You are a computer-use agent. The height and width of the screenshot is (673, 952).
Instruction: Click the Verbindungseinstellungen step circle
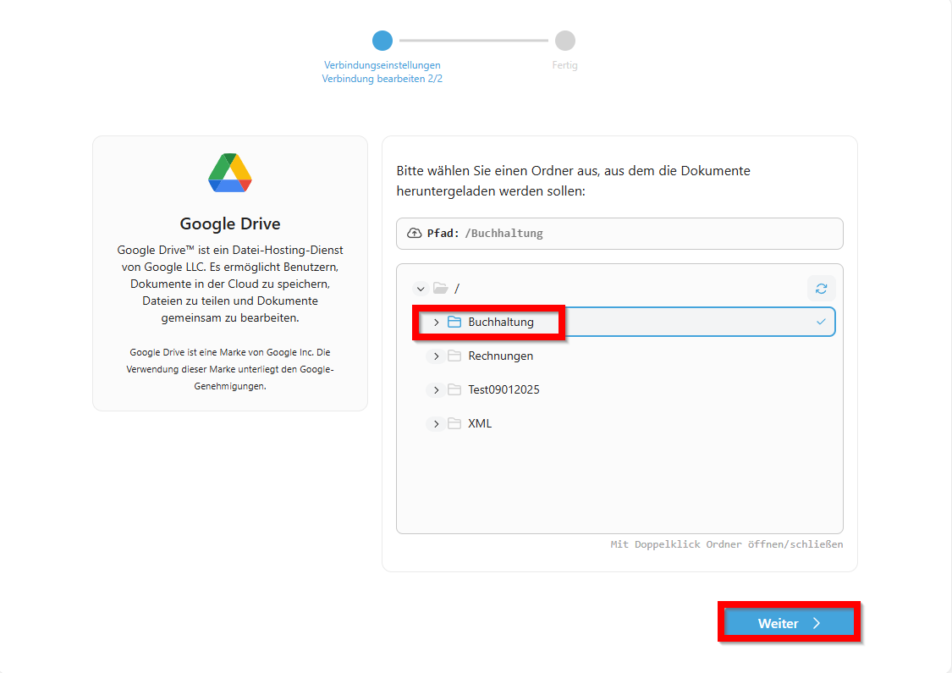[x=382, y=41]
